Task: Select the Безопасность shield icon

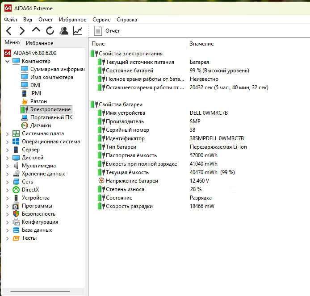Action: pyautogui.click(x=16, y=214)
